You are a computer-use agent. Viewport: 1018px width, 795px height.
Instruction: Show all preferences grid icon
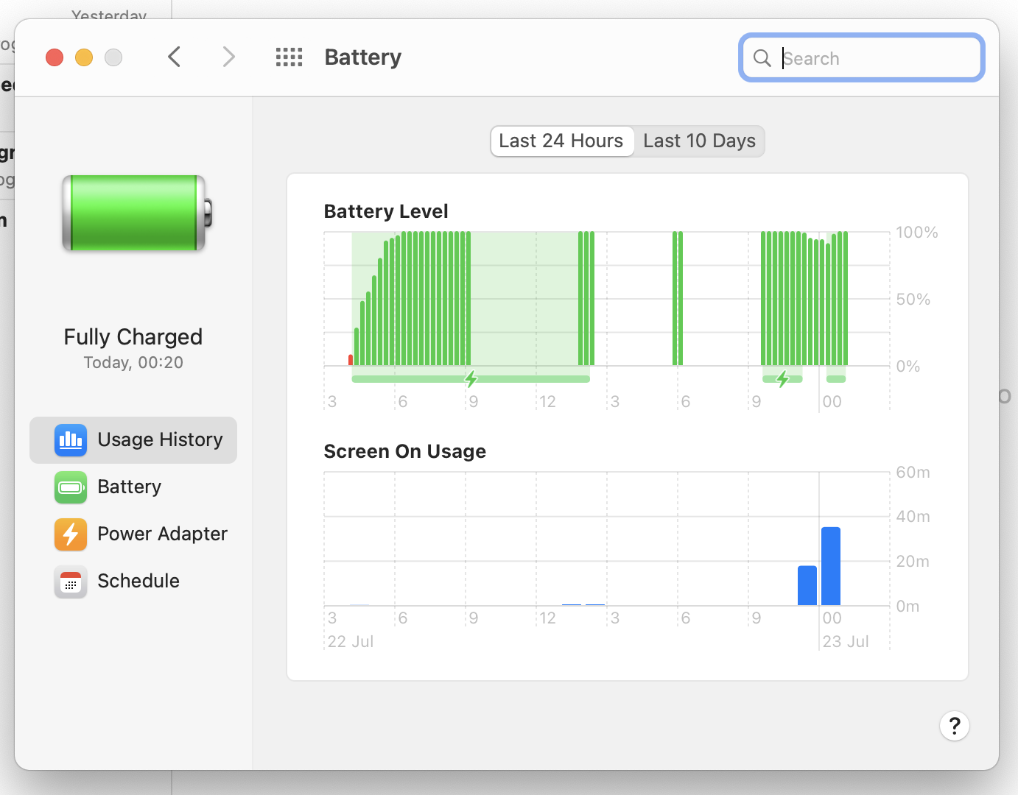pyautogui.click(x=289, y=57)
